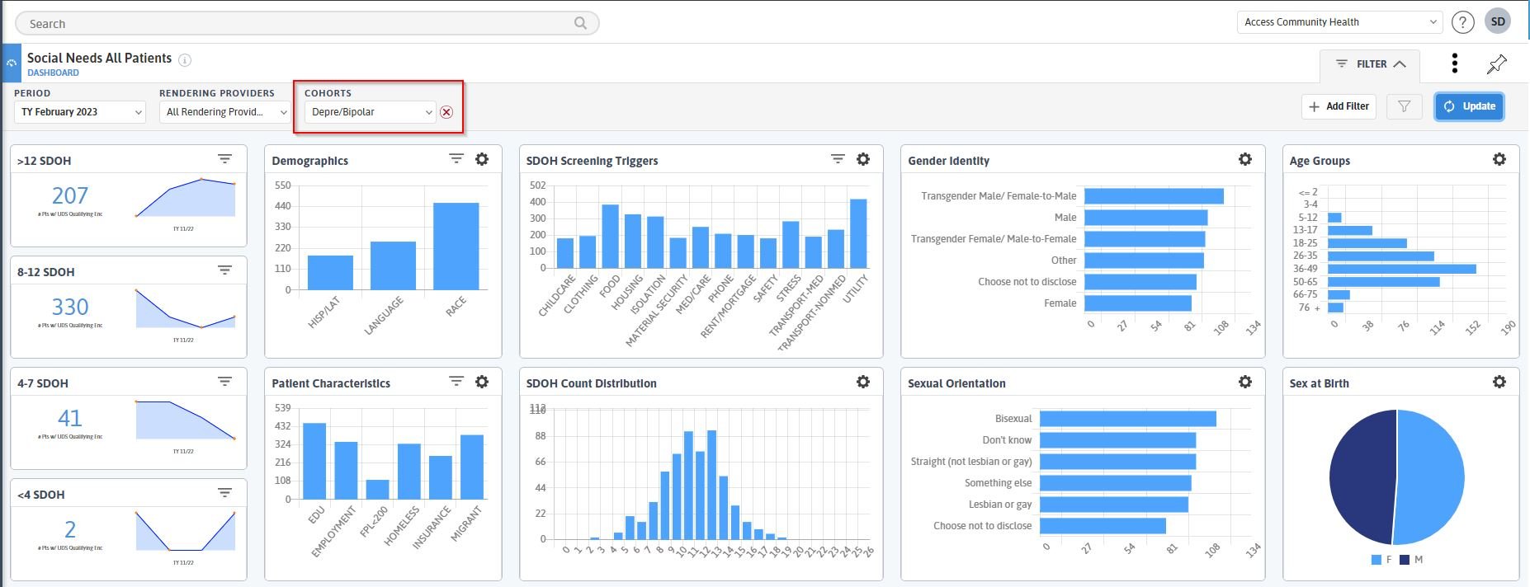This screenshot has height=587, width=1530.
Task: Expand the Rendering Providers dropdown
Action: 224,112
